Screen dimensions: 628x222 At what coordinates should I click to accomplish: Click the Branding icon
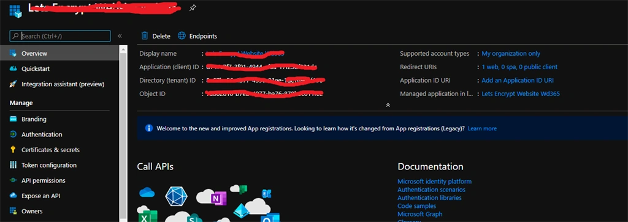[13, 119]
